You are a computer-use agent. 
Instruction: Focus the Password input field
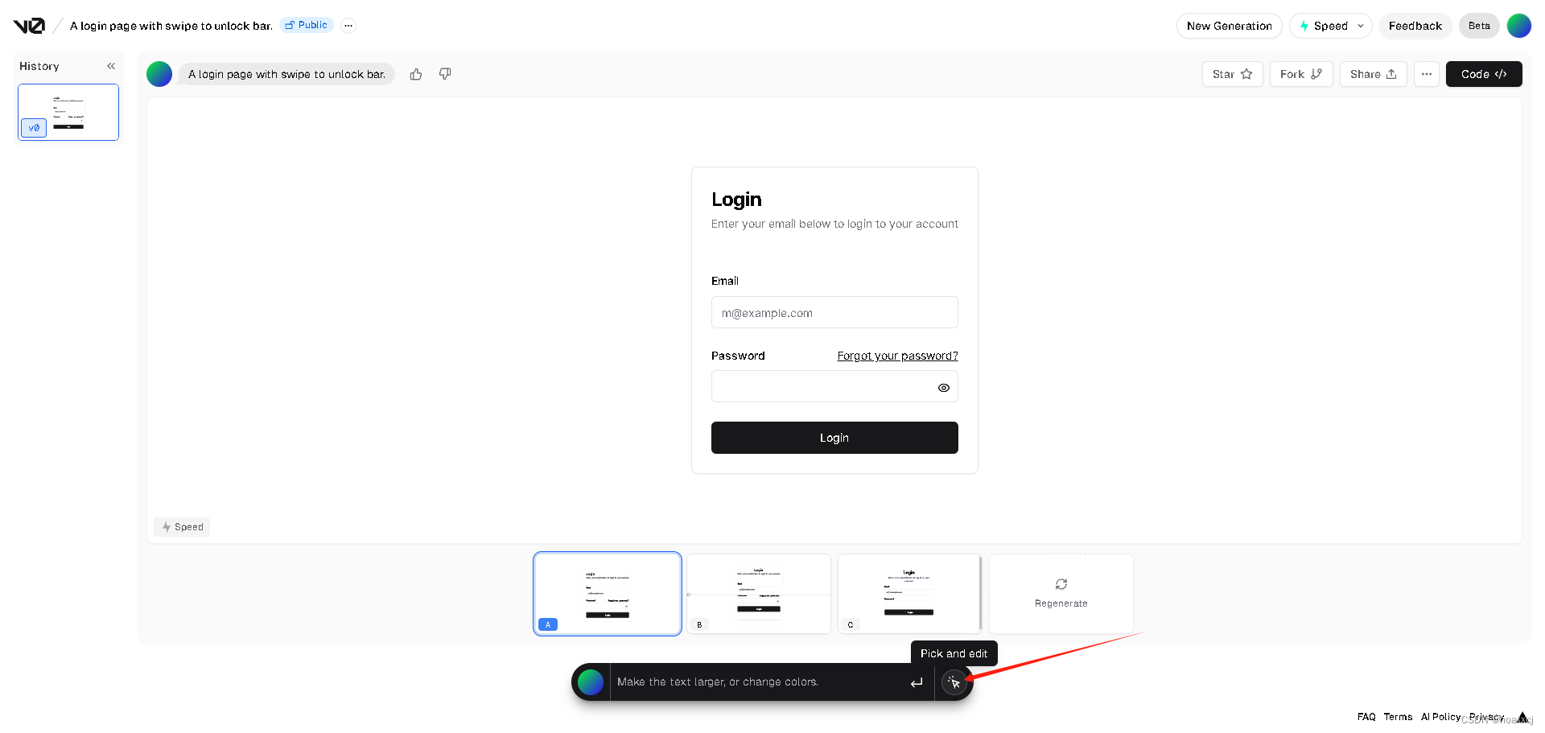pos(834,386)
